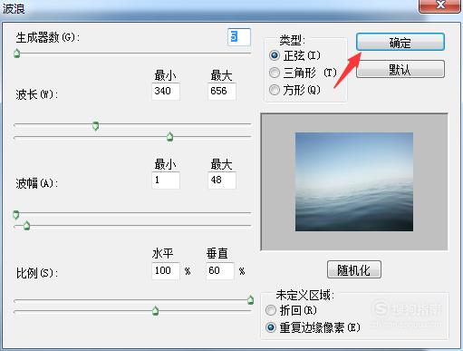Screen dimensions: 463x351
Task: Click the 确定 button
Action: pos(400,42)
